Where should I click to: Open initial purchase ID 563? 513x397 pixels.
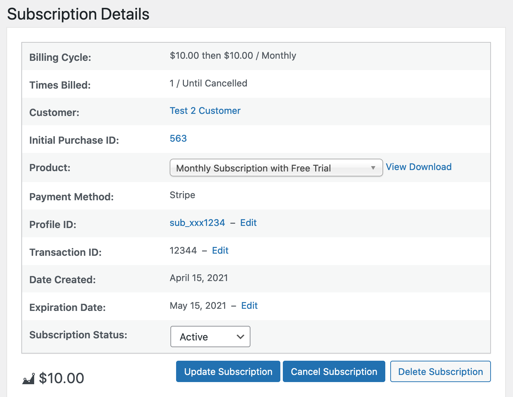click(178, 138)
